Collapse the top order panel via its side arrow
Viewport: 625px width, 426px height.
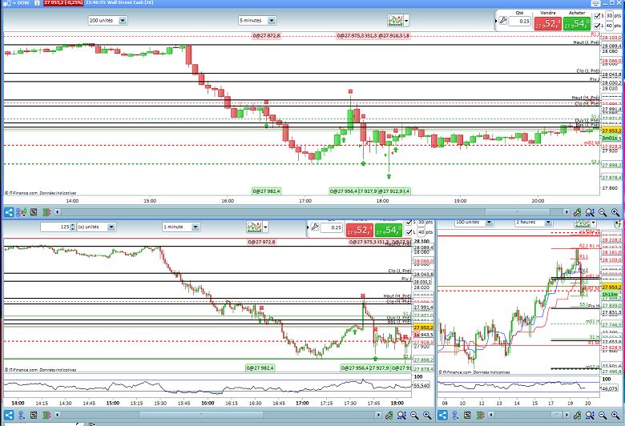point(496,21)
